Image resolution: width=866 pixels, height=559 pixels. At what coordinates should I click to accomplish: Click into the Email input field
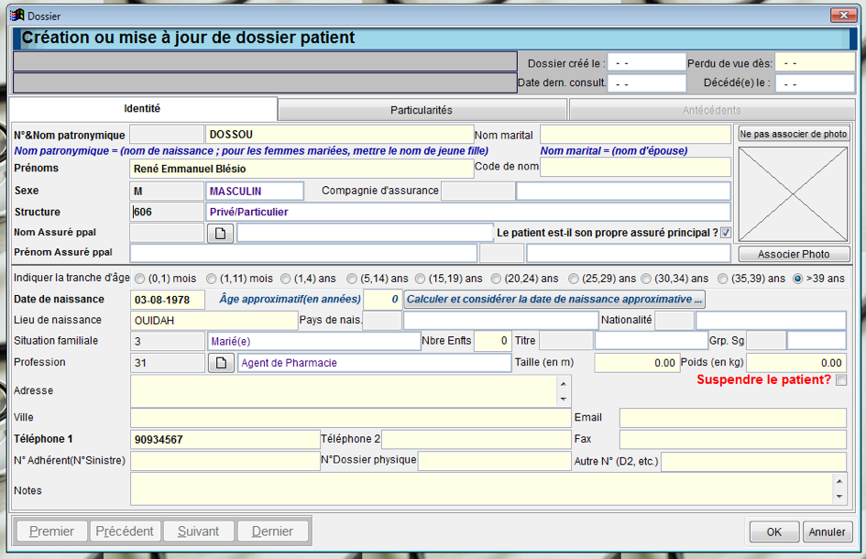click(731, 418)
